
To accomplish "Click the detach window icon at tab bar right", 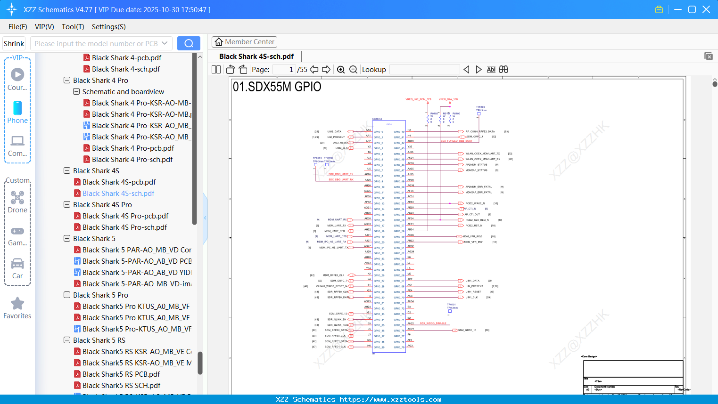I will pos(709,56).
